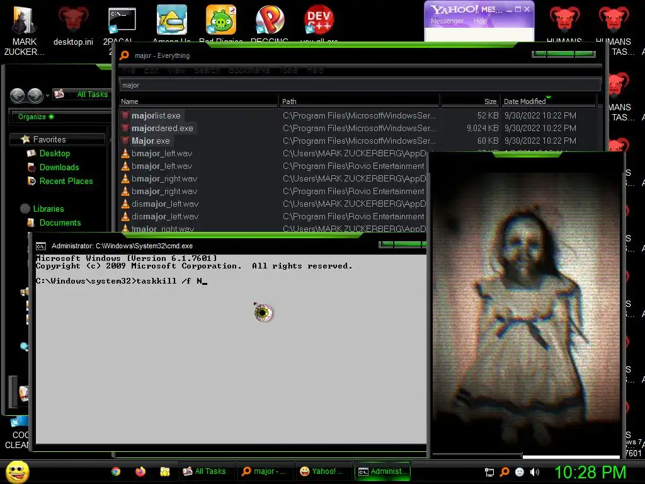This screenshot has width=645, height=484.
Task: Launch the Dev C++ desktop shortcut
Action: 319,20
